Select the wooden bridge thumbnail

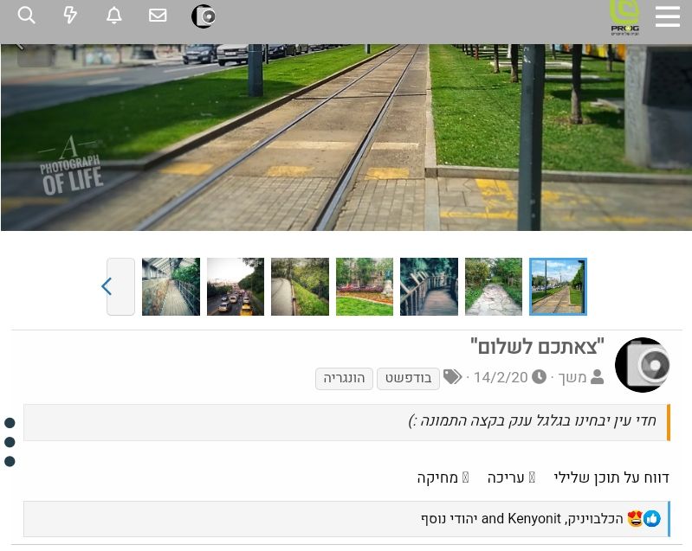click(429, 286)
